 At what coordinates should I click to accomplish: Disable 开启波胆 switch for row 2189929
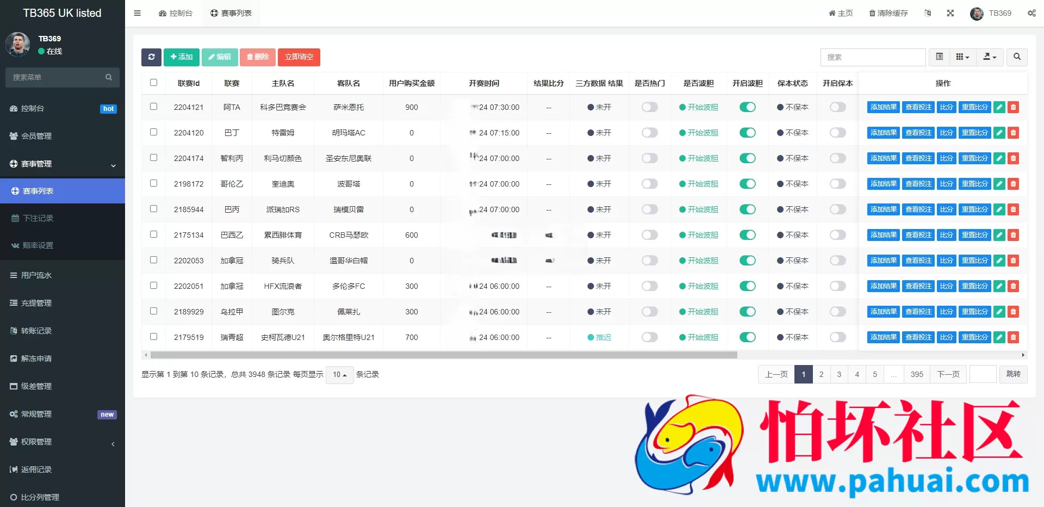tap(748, 312)
